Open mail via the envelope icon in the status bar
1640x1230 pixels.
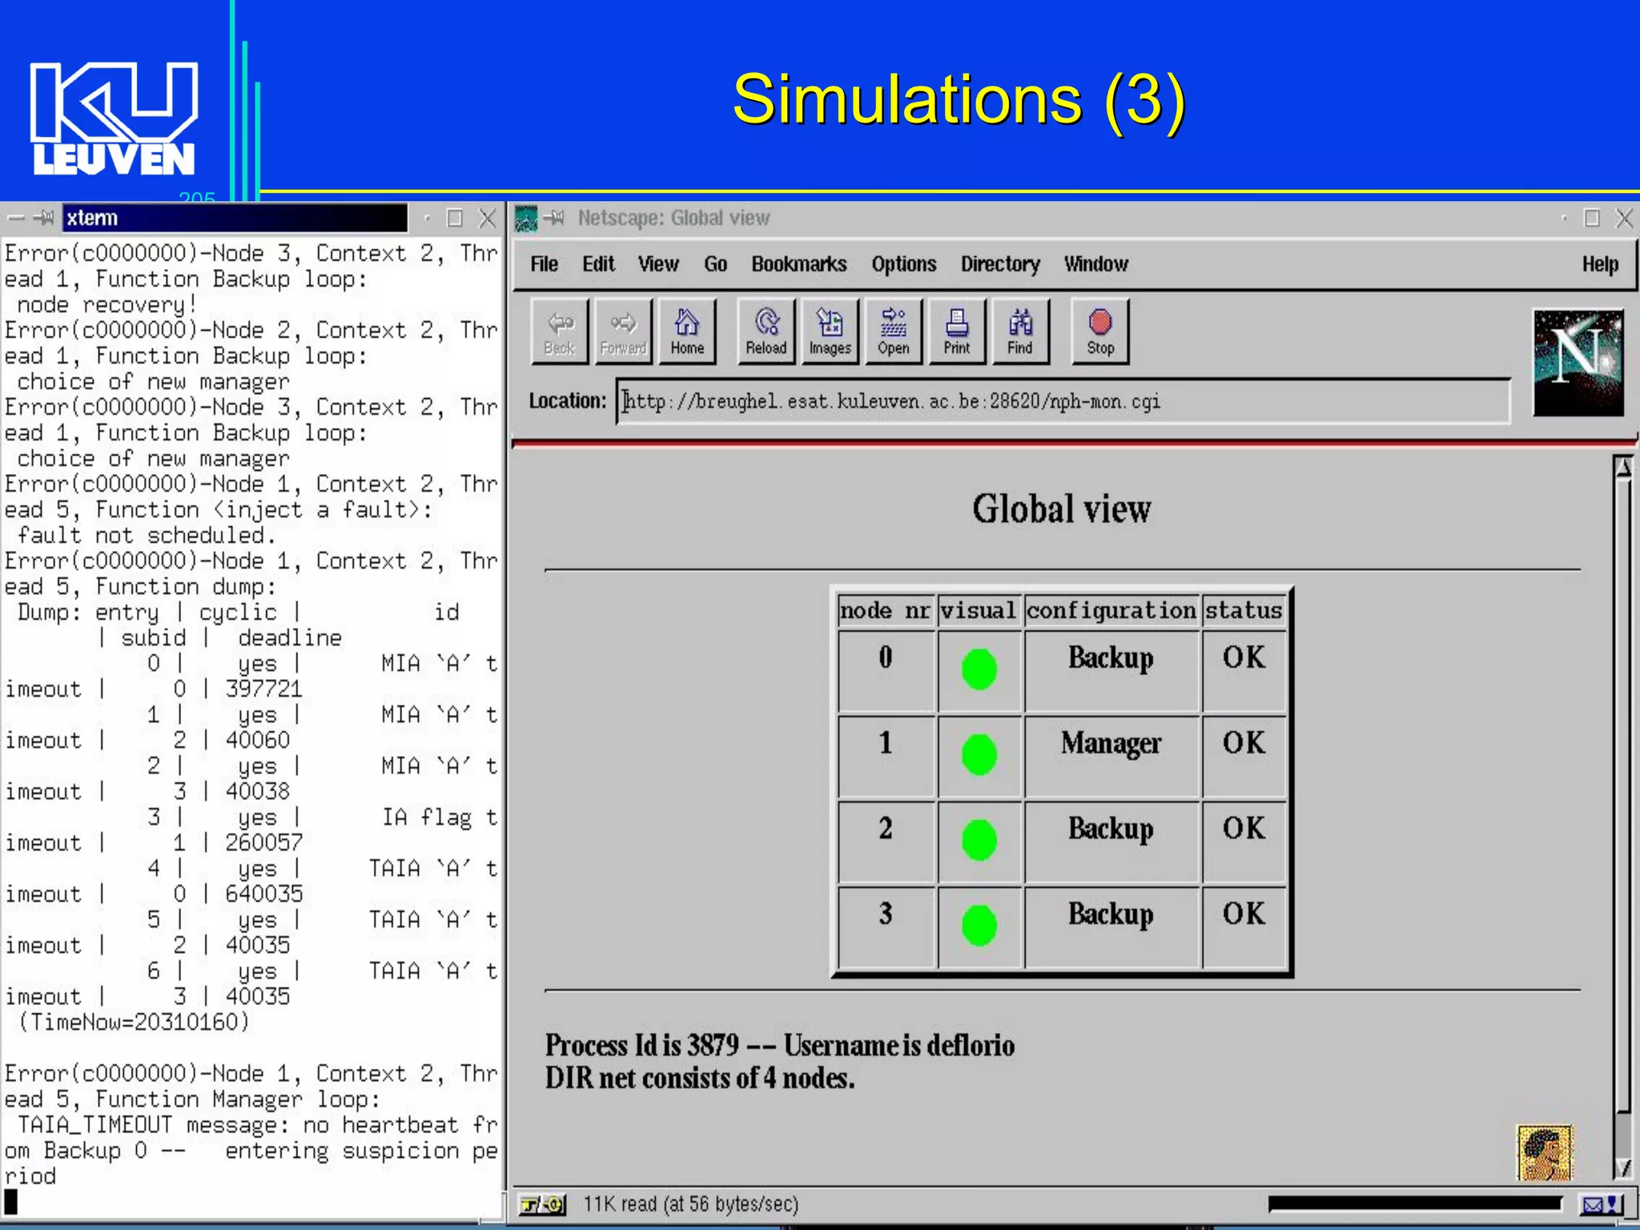click(1601, 1204)
